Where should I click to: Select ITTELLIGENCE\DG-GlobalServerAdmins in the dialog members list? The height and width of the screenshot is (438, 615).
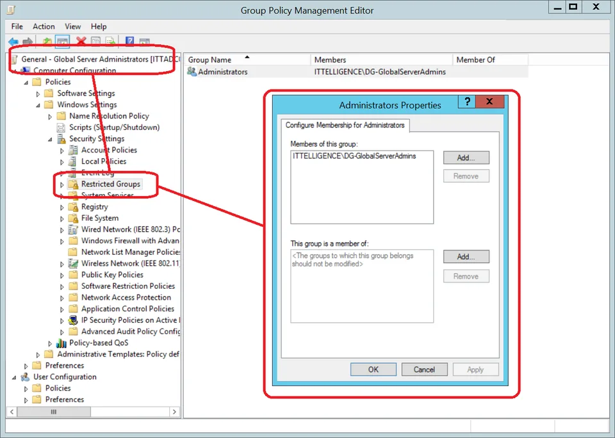[354, 156]
